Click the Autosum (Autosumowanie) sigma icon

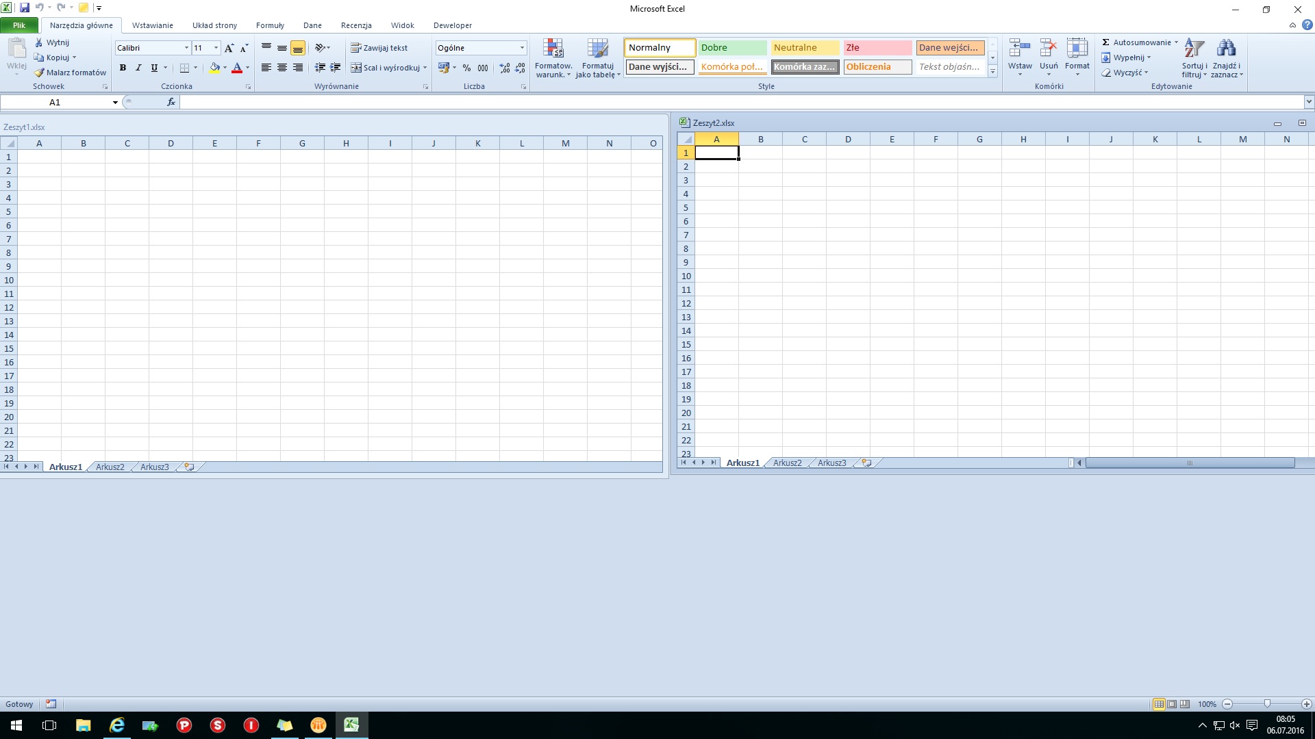pos(1105,42)
